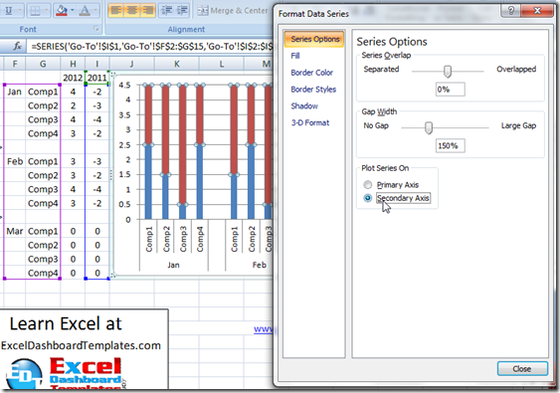Click the Mar cell in column F

(x=15, y=231)
